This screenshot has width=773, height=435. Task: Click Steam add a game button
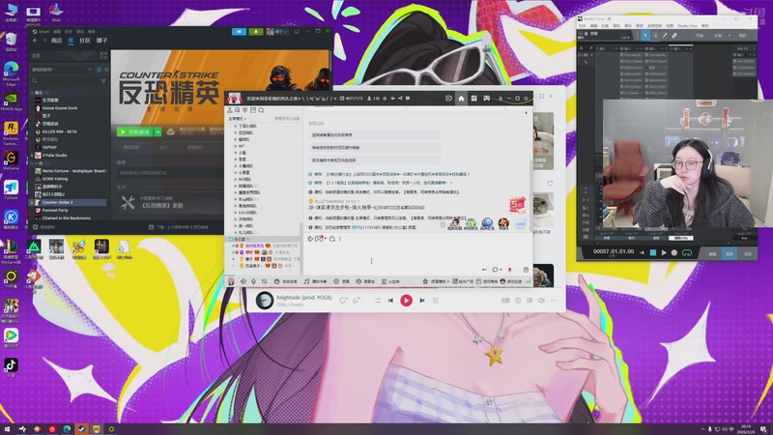click(x=43, y=227)
